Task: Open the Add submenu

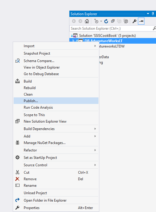Action: [56, 136]
